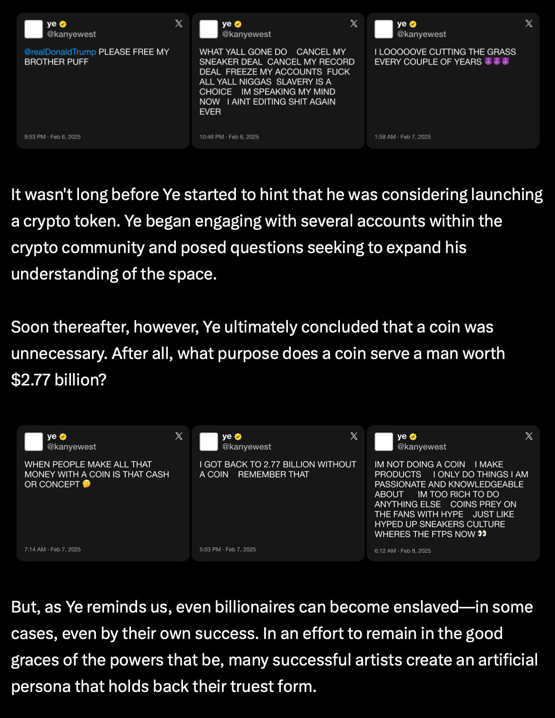Click X logo on "2.77 BILLION WITHOUT A COIN" tweet

tap(354, 436)
